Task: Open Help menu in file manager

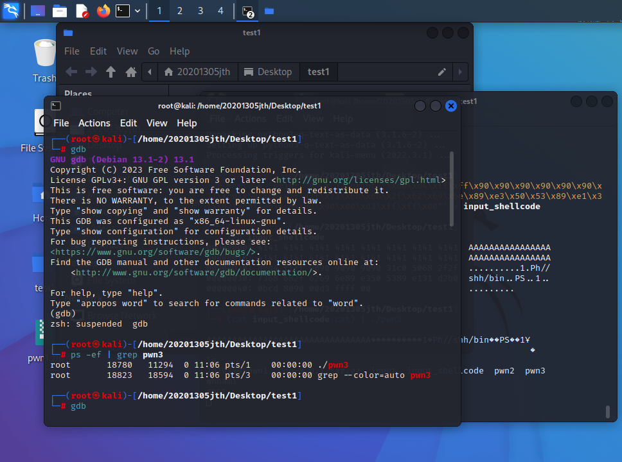Action: 179,51
